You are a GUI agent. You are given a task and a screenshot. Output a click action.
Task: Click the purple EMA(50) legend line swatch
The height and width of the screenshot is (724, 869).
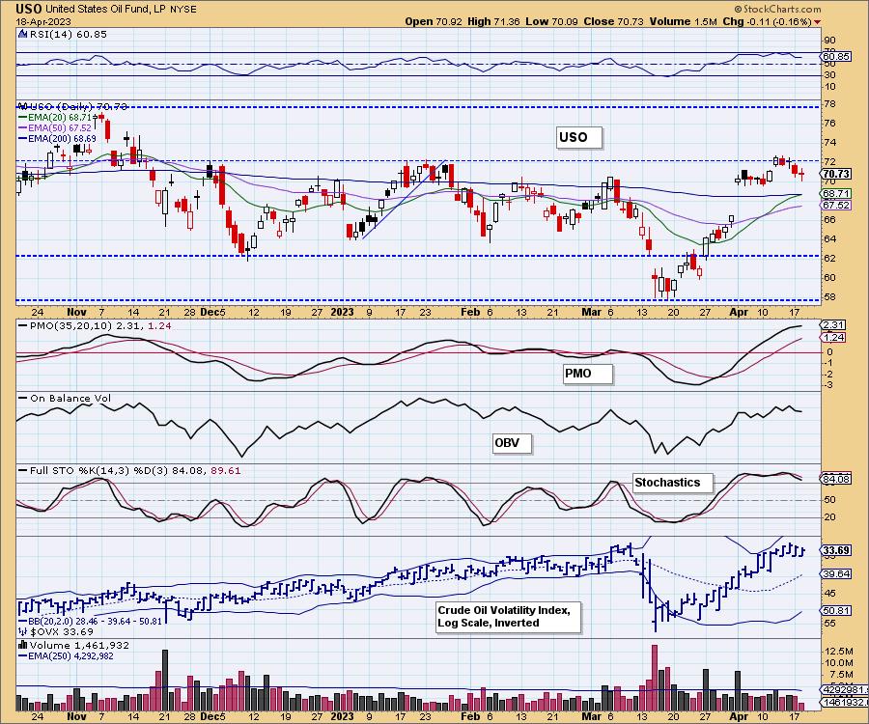[23, 128]
